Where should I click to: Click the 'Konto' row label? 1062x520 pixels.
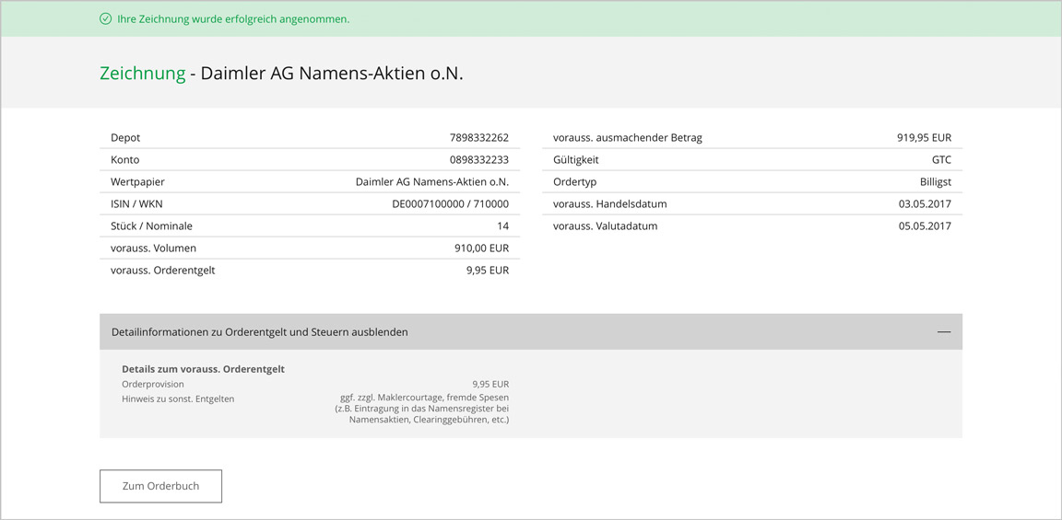(124, 160)
